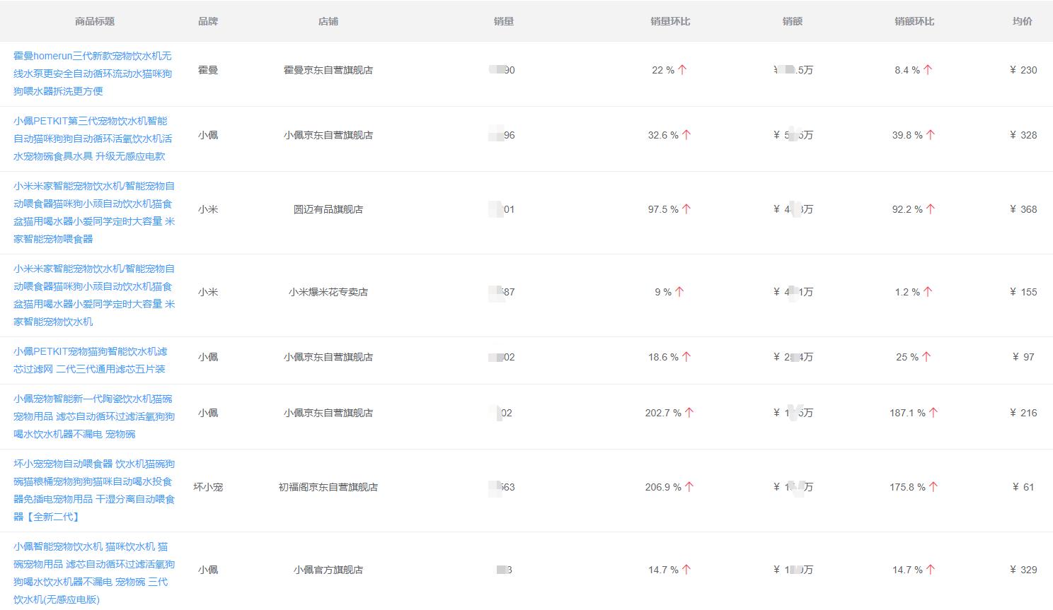Click the up arrow next to 32.6 %
Image resolution: width=1053 pixels, height=610 pixels.
coord(686,135)
